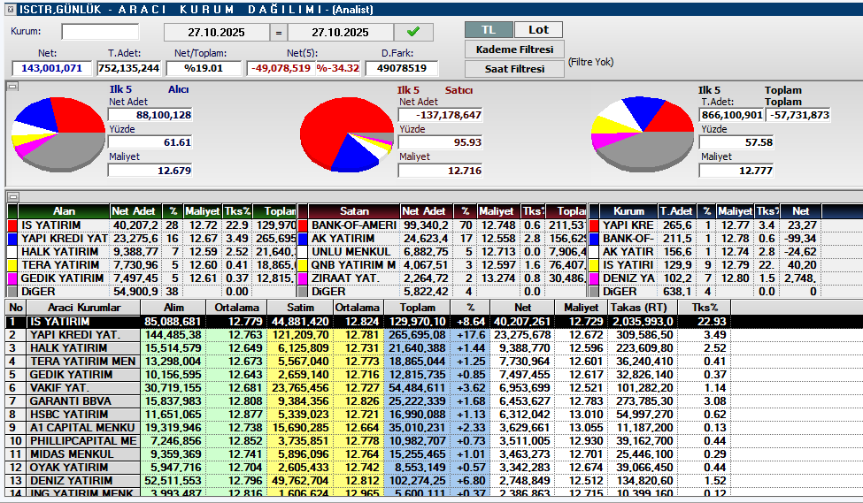Click the T.Adet value 752,135,244

click(129, 68)
